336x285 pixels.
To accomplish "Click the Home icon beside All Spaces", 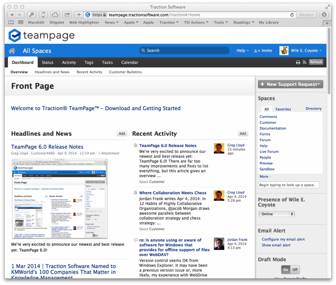I will (x=12, y=51).
